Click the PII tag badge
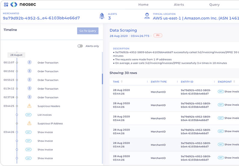This screenshot has height=166, width=239. point(158,36)
